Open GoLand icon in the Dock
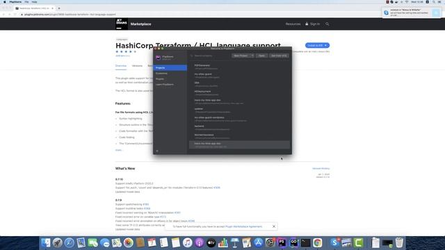The height and width of the screenshot is (250, 445). [x=293, y=242]
